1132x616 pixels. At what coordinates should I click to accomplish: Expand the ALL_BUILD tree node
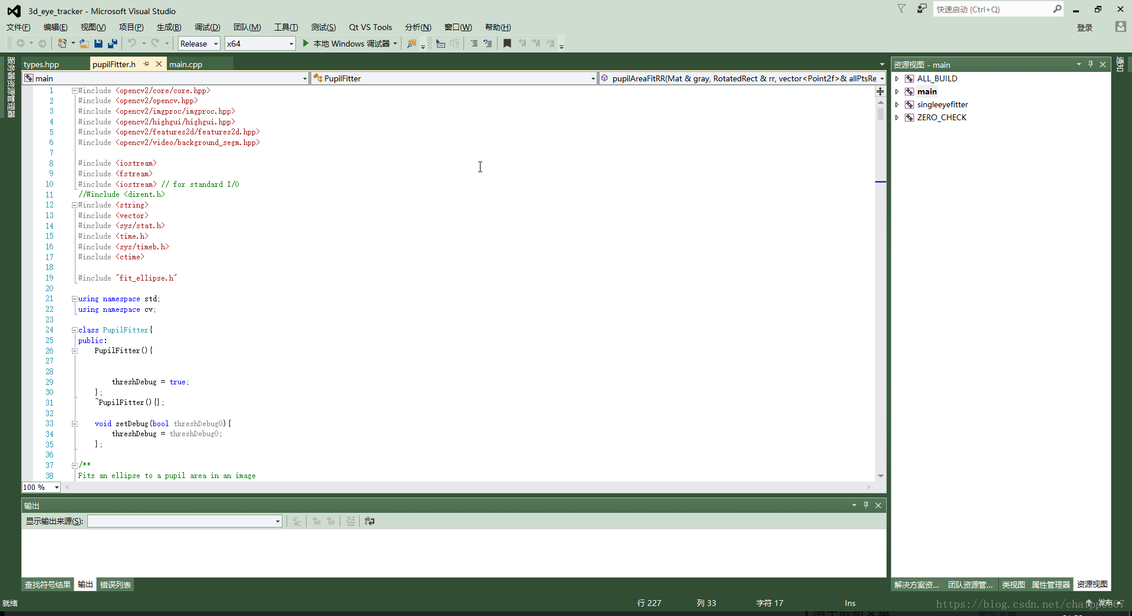click(897, 78)
